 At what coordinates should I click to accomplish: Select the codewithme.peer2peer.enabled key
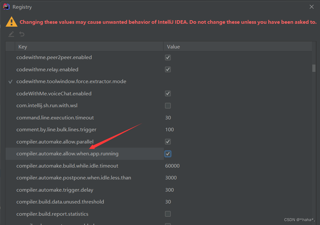pos(54,57)
